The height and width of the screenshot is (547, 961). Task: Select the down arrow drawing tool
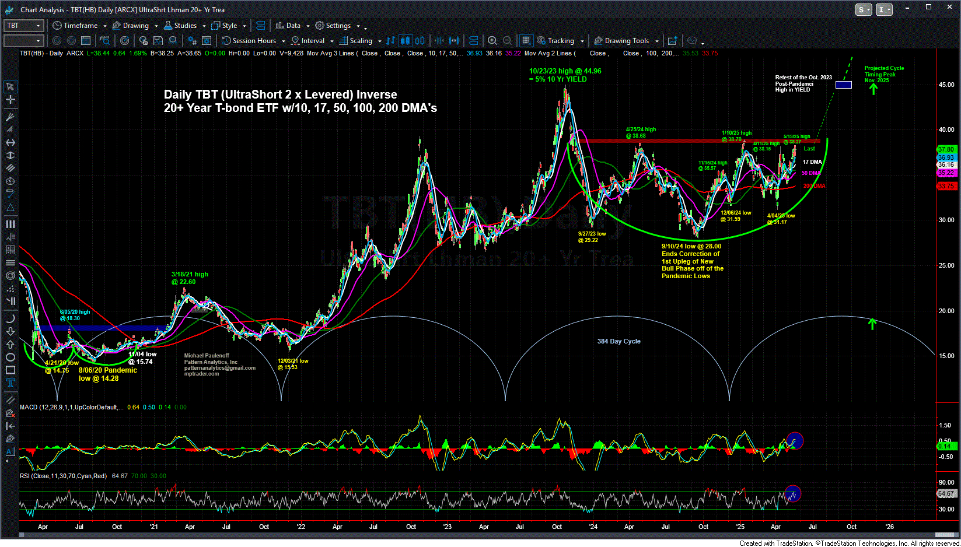point(10,332)
